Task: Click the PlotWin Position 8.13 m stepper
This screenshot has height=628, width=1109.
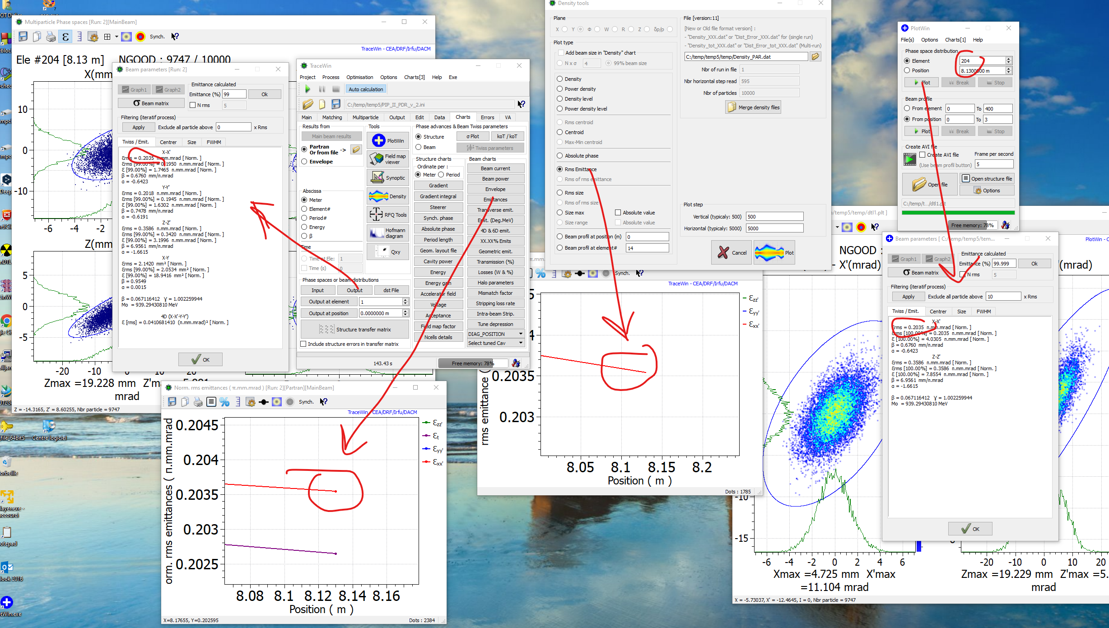Action: pos(1008,70)
